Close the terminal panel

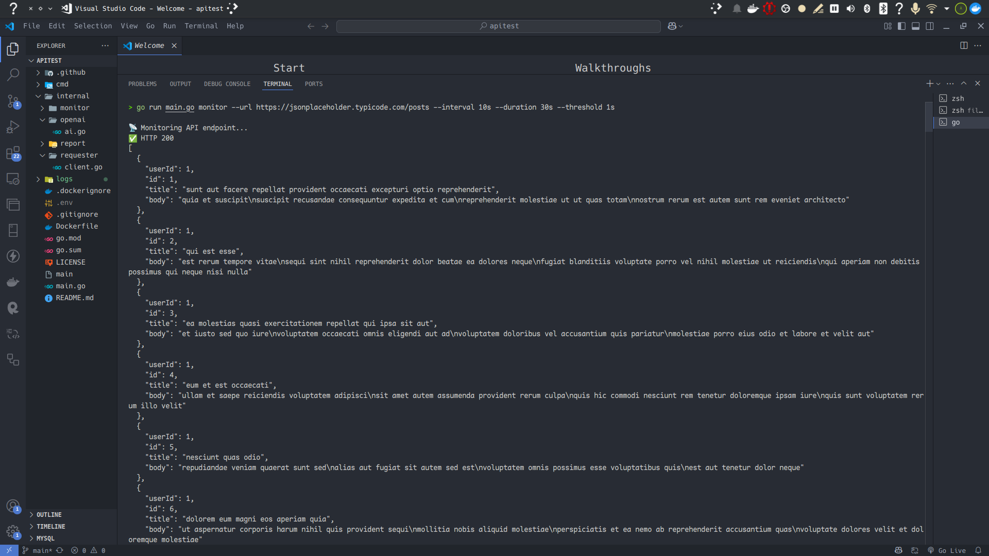pos(978,83)
